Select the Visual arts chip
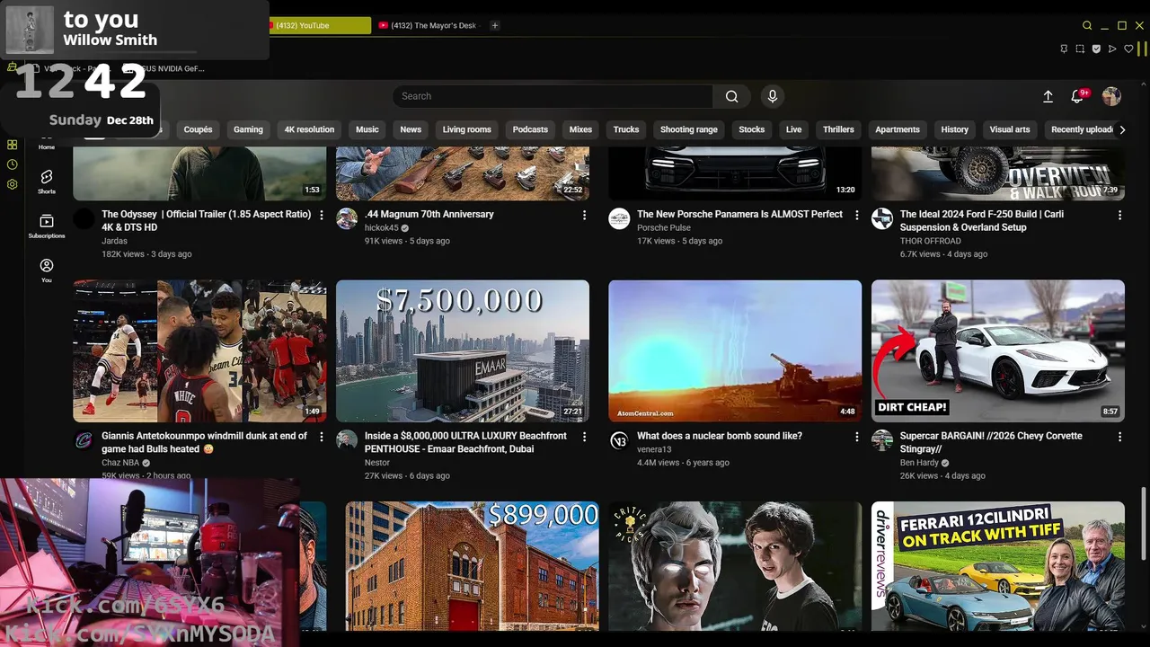 (x=1010, y=129)
